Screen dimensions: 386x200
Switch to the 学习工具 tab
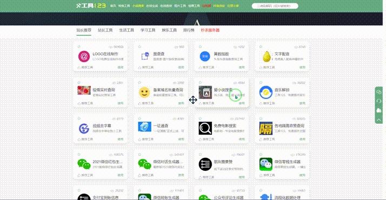click(148, 30)
